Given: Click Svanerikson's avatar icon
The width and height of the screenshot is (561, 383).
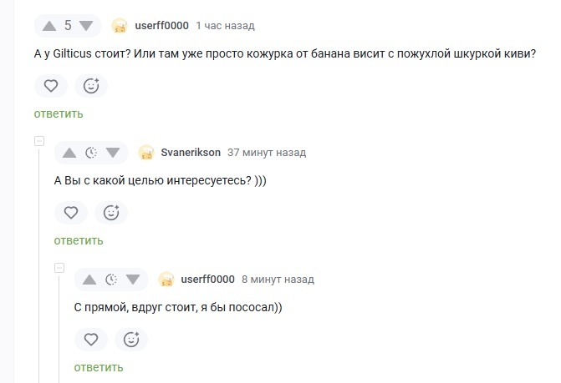Looking at the screenshot, I should point(146,153).
